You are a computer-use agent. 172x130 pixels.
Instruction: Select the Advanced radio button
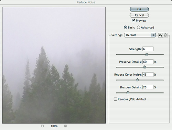(x=139, y=28)
